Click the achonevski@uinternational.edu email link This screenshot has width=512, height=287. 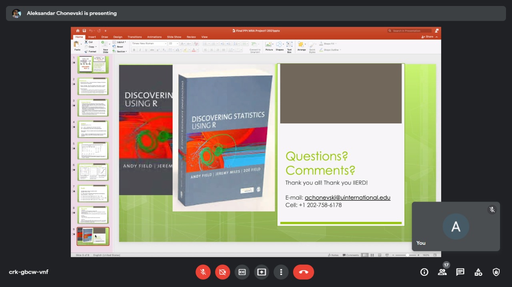[348, 198]
